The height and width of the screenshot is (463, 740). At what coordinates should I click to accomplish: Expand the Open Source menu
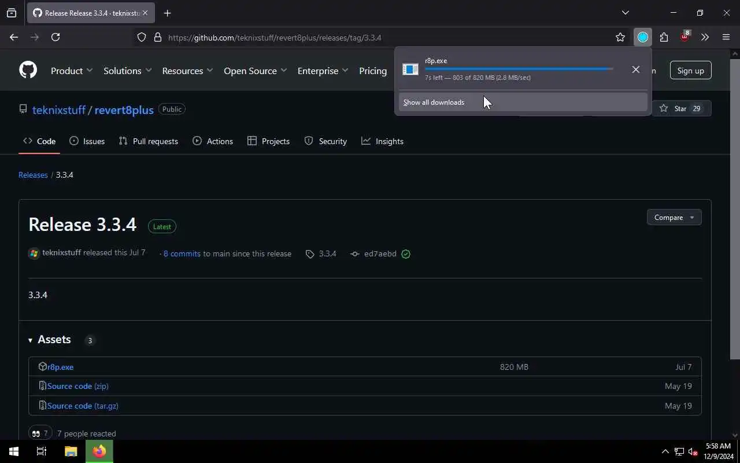[x=256, y=71]
